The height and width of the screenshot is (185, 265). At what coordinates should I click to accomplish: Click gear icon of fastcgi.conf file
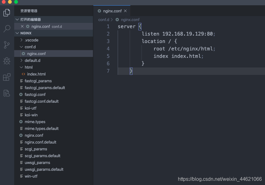[x=21, y=94]
